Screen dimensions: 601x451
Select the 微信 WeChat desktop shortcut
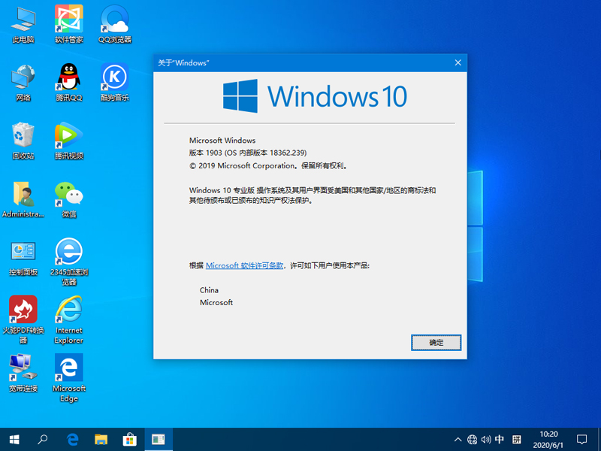click(69, 199)
